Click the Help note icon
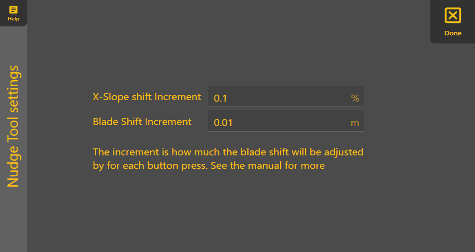 (x=13, y=9)
